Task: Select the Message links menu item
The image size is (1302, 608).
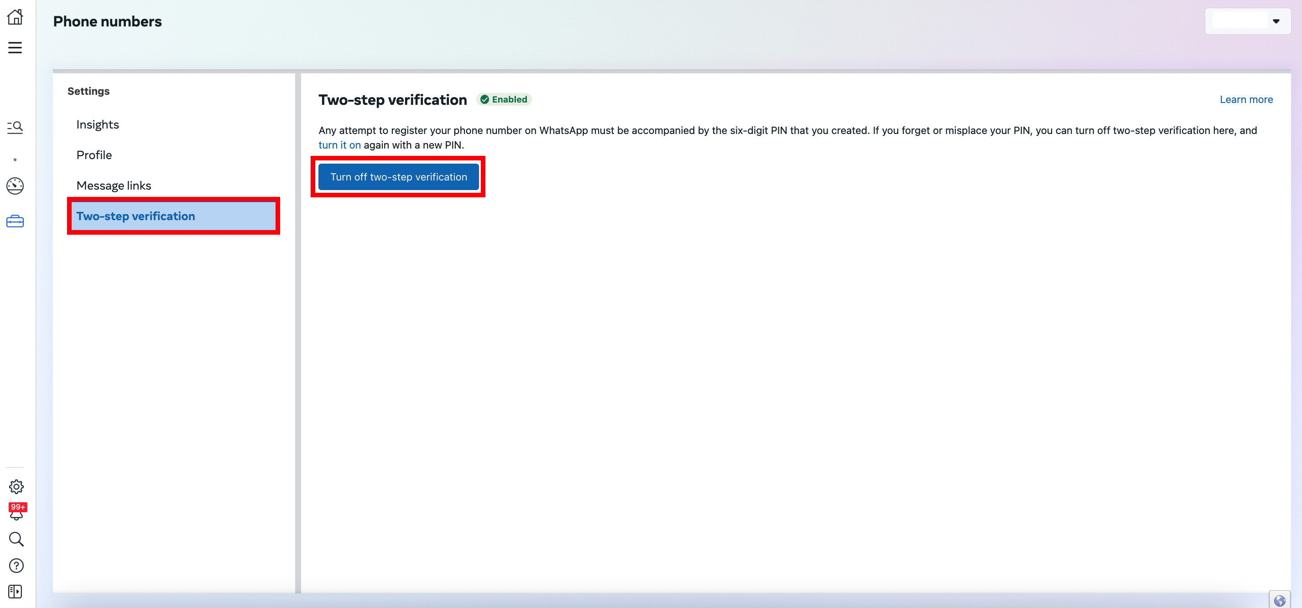Action: tap(114, 185)
